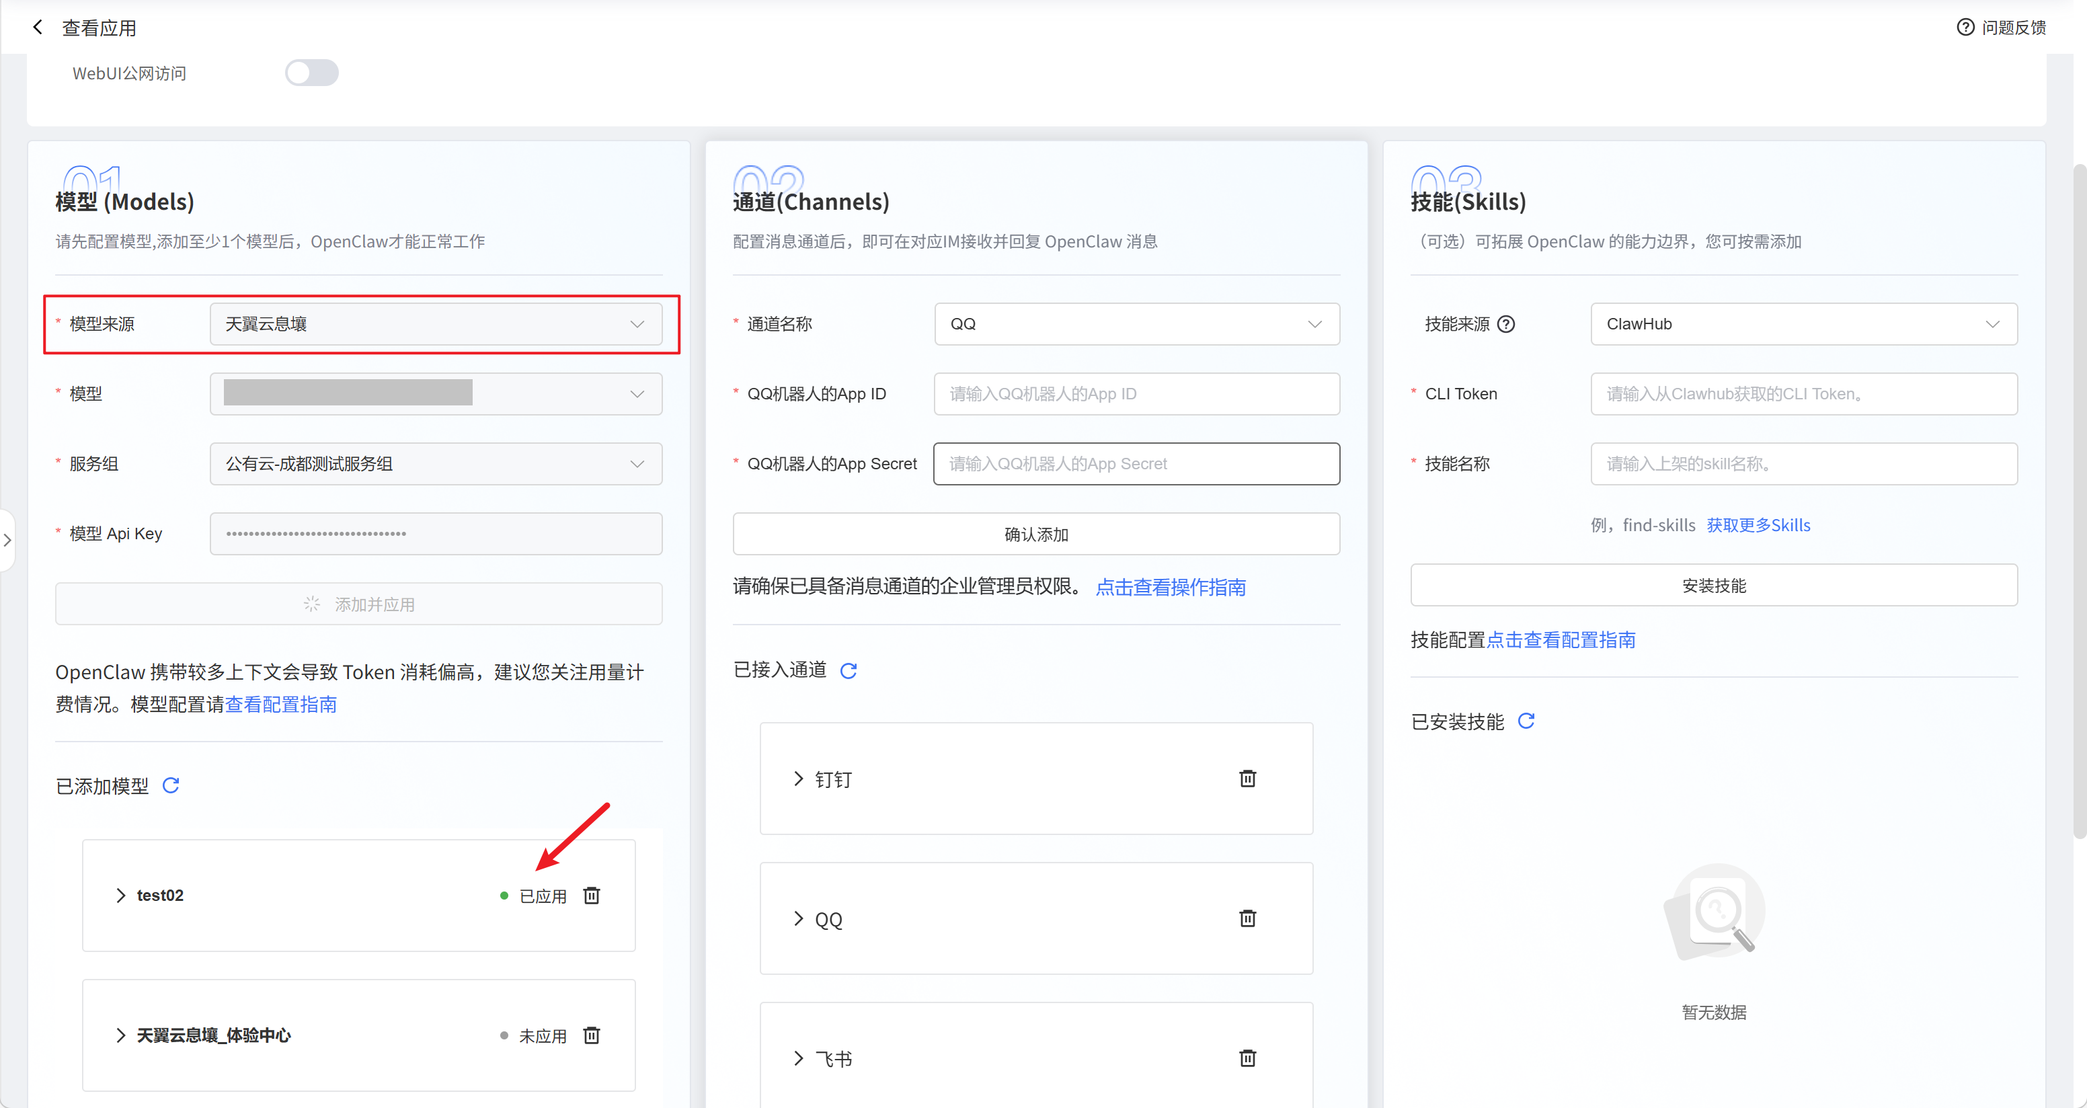The width and height of the screenshot is (2087, 1108).
Task: Click the back arrow beside 查看应用
Action: [x=37, y=28]
